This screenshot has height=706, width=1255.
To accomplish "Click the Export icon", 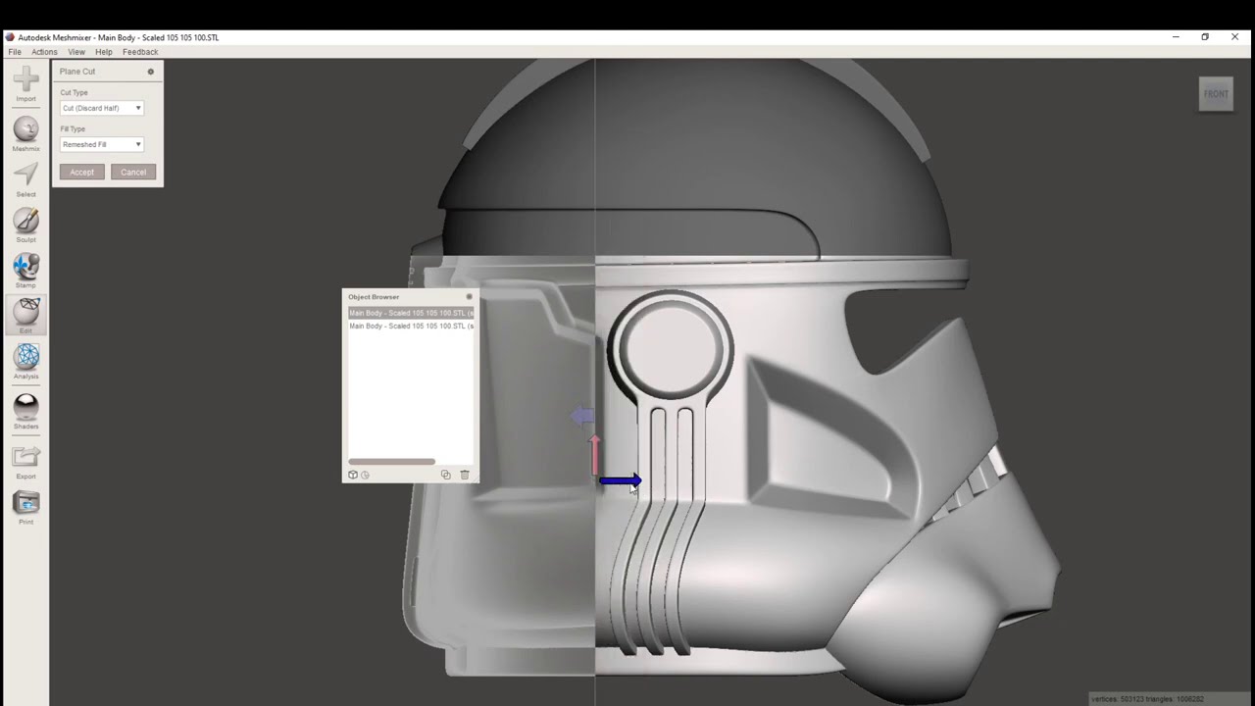I will tap(25, 456).
